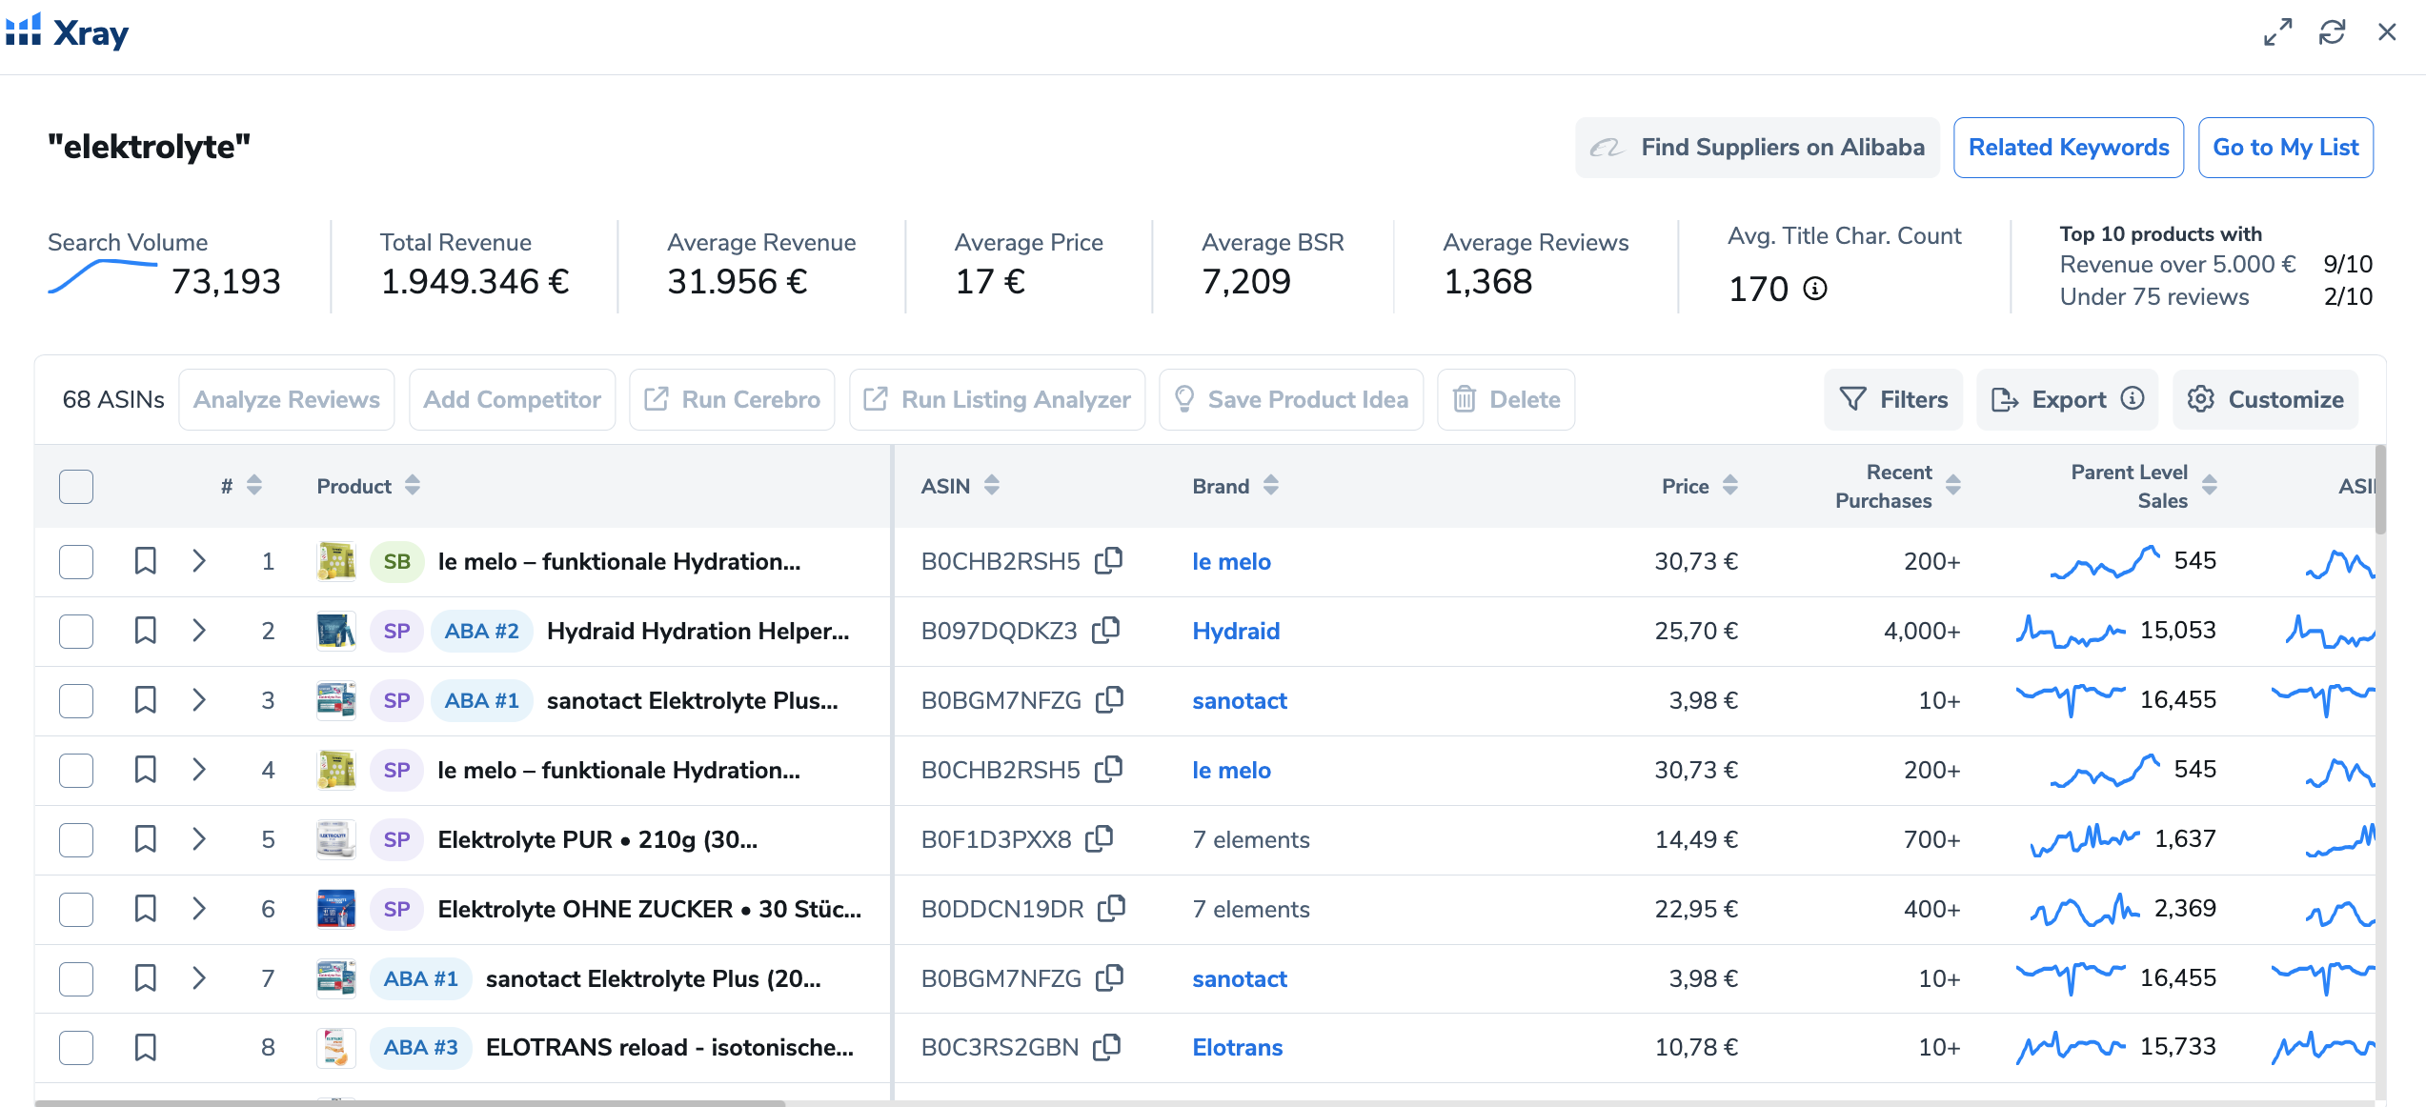This screenshot has width=2426, height=1107.
Task: Expand row 3 sanotact details
Action: point(198,699)
